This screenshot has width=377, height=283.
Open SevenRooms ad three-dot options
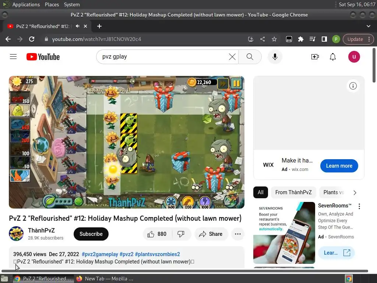pos(359,206)
